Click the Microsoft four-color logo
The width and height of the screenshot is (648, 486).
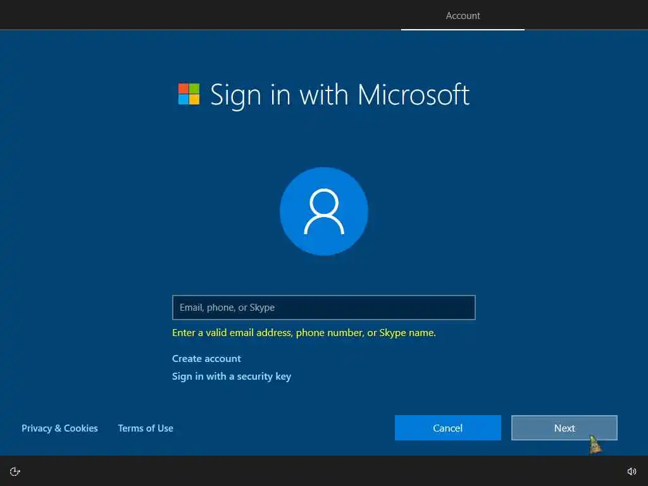pos(189,94)
